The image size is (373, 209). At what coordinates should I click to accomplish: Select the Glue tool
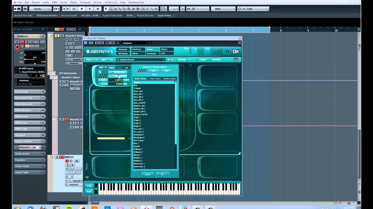(120, 9)
